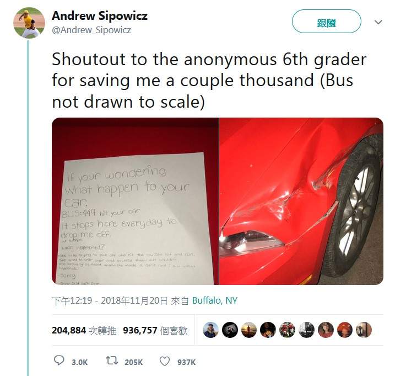View the 204,884 retweets list
Viewport: 406px width, 376px height.
[84, 330]
